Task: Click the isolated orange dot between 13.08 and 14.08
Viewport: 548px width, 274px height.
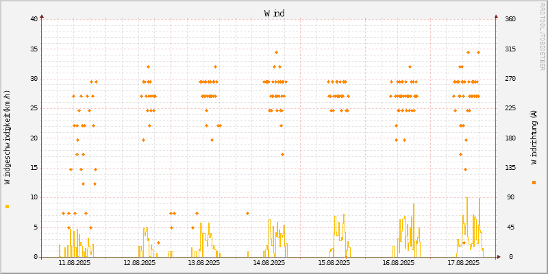Action: tap(247, 213)
